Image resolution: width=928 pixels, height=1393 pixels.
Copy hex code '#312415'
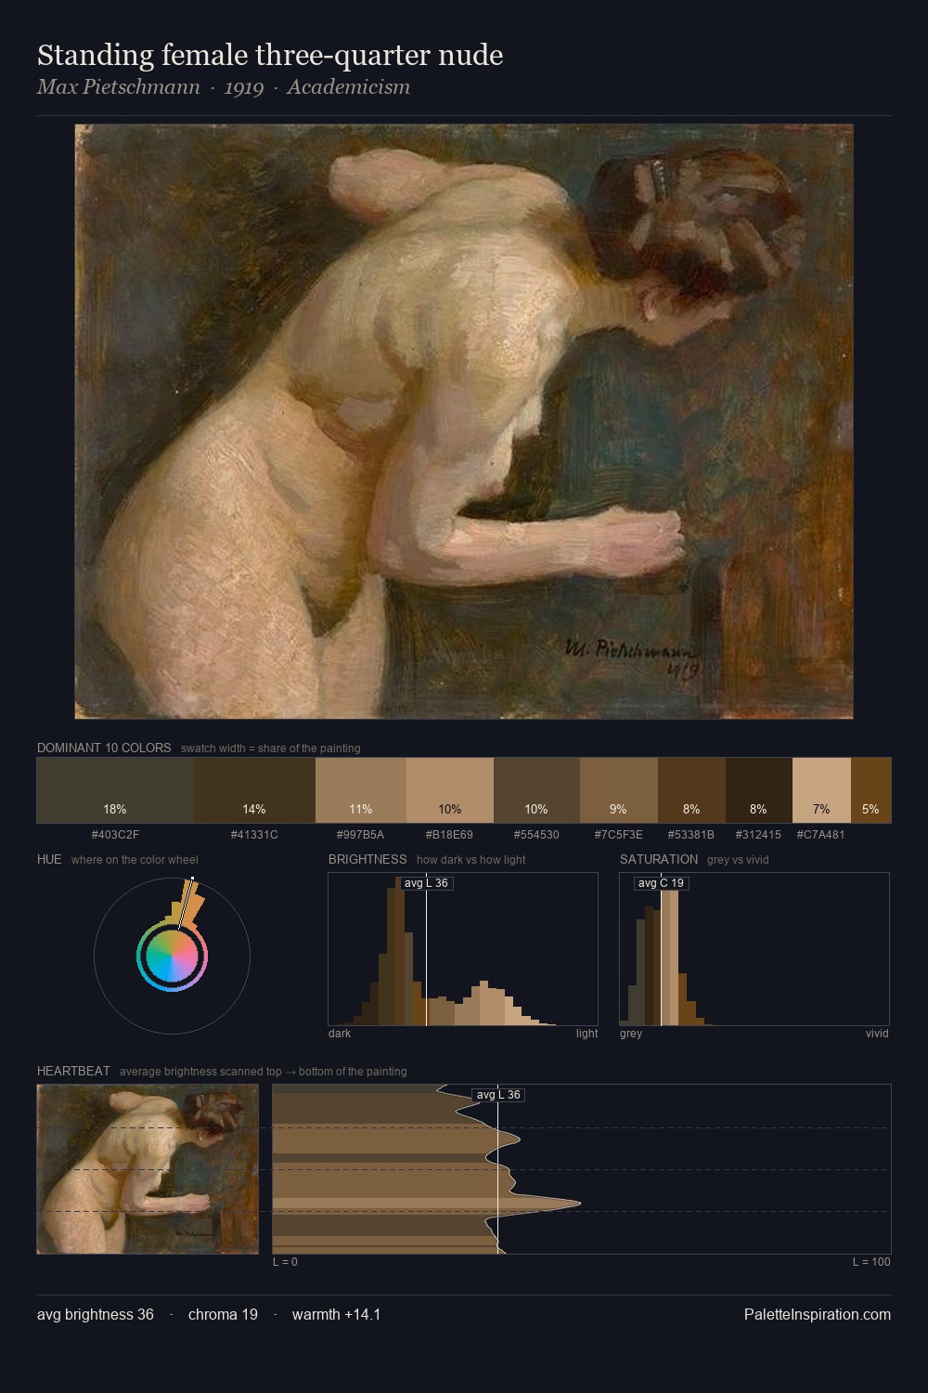[759, 834]
